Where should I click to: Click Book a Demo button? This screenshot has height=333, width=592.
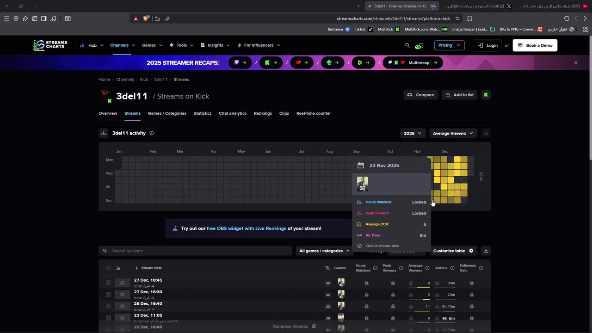(535, 45)
